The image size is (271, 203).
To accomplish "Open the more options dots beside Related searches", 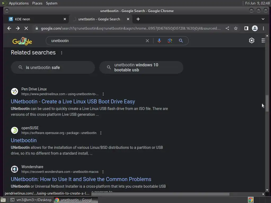I will 62,53.
